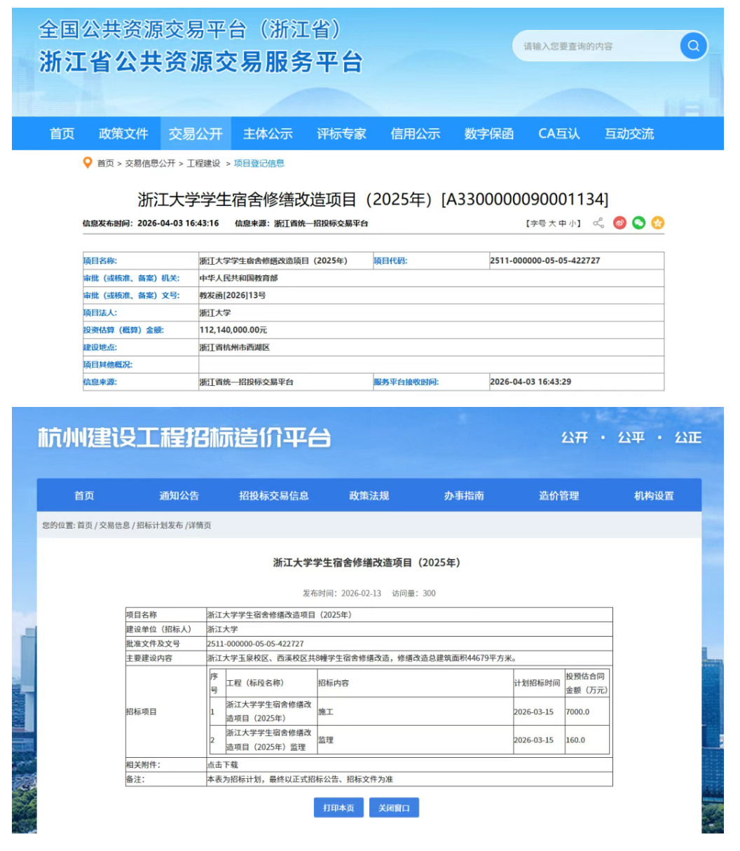Open 政策法规 on the Hangzhou platform menu
The height and width of the screenshot is (851, 740).
(x=369, y=495)
